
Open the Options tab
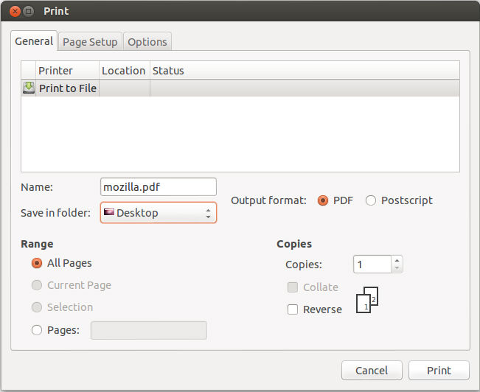[147, 41]
